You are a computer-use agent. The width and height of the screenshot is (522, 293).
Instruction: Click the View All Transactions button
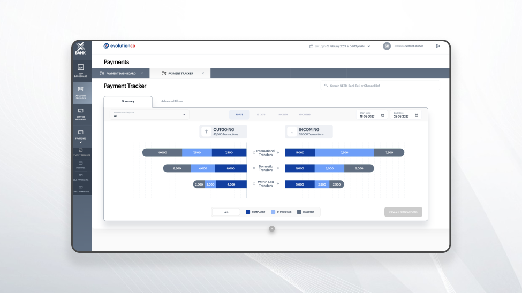pos(403,212)
